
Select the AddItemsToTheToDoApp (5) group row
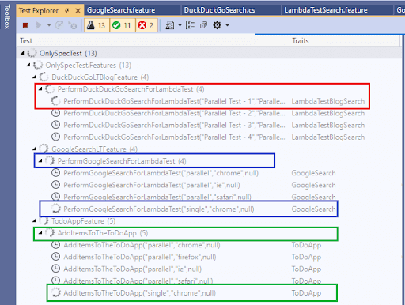click(209, 233)
